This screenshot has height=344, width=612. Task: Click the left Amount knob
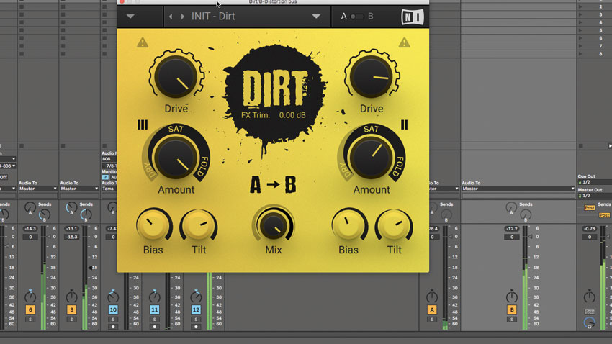(x=176, y=157)
